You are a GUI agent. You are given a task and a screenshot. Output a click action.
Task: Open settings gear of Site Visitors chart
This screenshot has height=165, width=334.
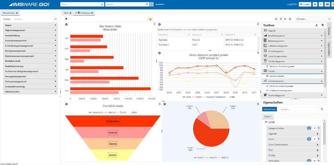pyautogui.click(x=66, y=24)
